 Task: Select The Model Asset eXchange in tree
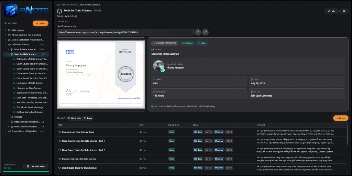point(30,107)
